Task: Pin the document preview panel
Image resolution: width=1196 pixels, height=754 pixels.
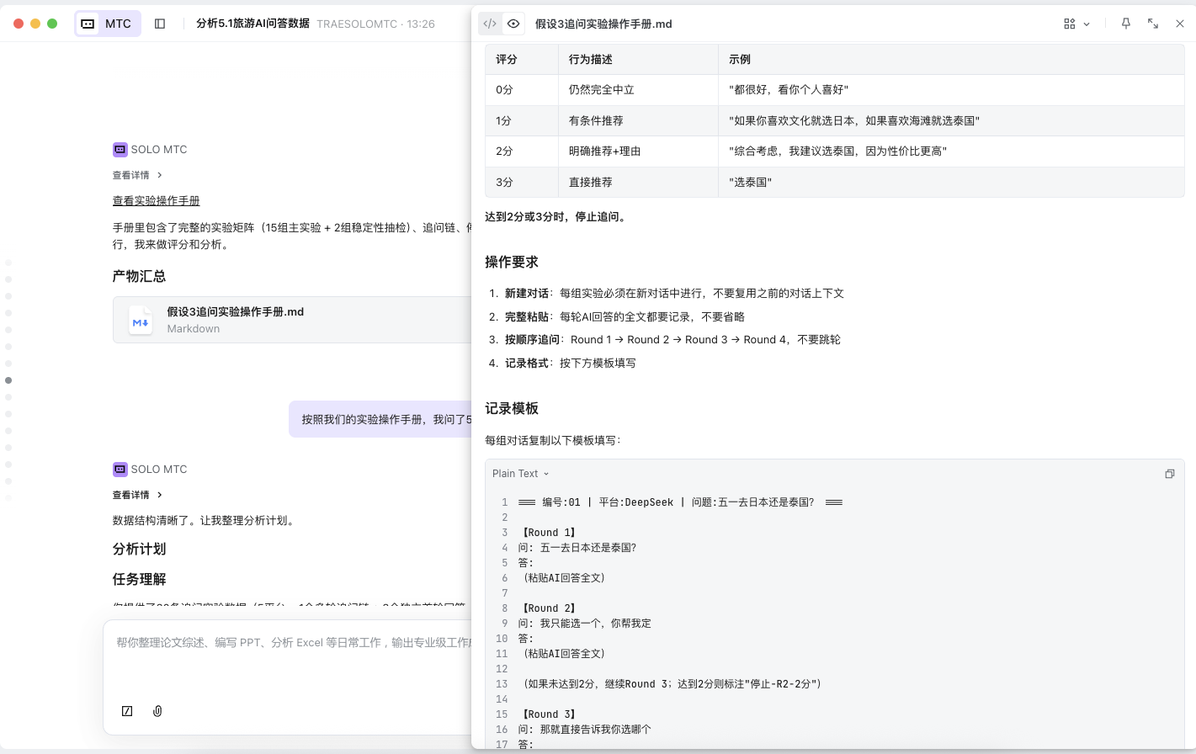Action: coord(1125,24)
